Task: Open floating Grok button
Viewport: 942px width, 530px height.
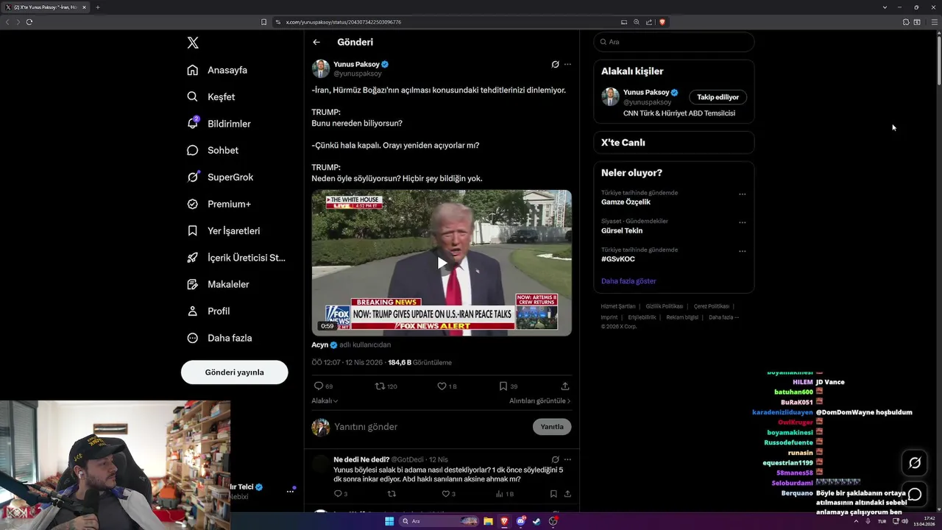Action: tap(915, 463)
